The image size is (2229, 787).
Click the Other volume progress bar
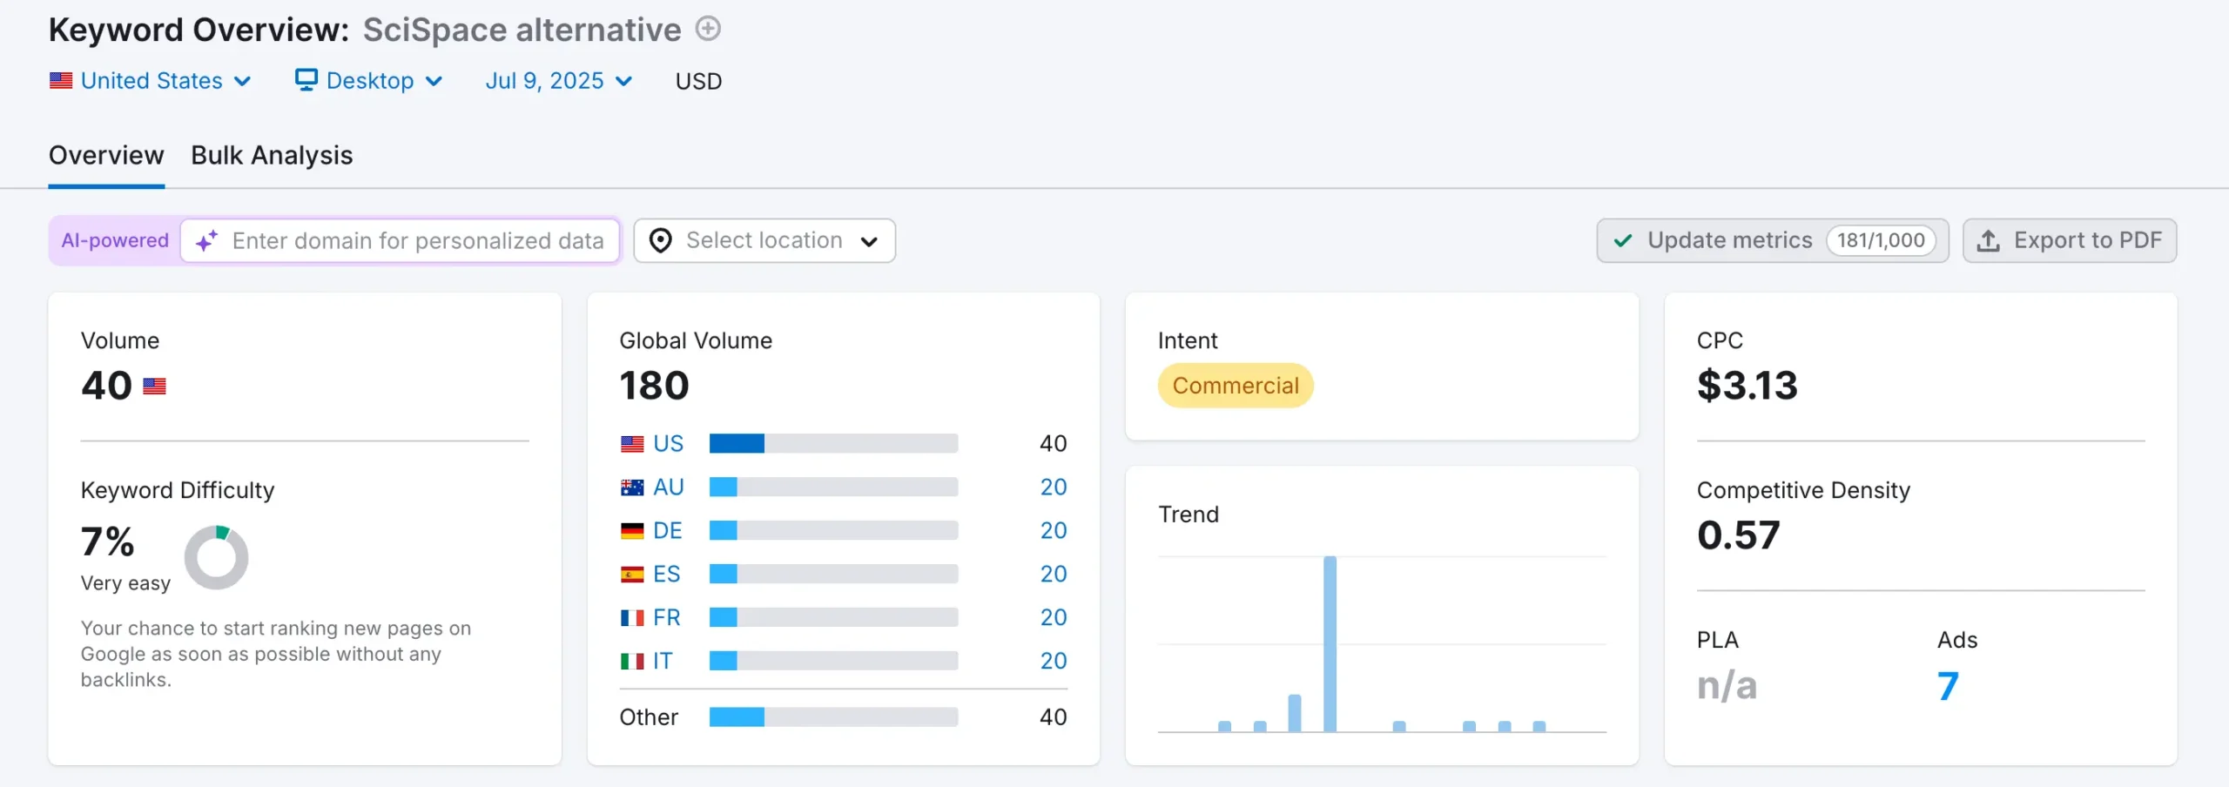click(x=833, y=717)
